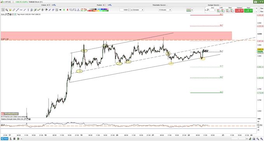Click the trash delete-objects icon
Screen dimensions: 264x141
click(42, 10)
